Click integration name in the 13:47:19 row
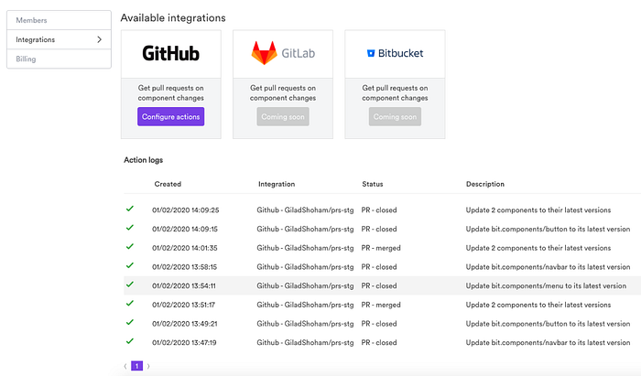The image size is (641, 376). pos(305,342)
